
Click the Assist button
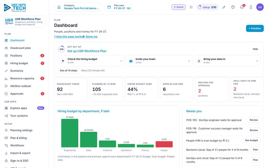pyautogui.click(x=179, y=7)
